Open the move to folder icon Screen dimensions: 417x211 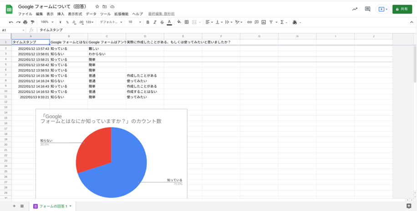pyautogui.click(x=105, y=7)
